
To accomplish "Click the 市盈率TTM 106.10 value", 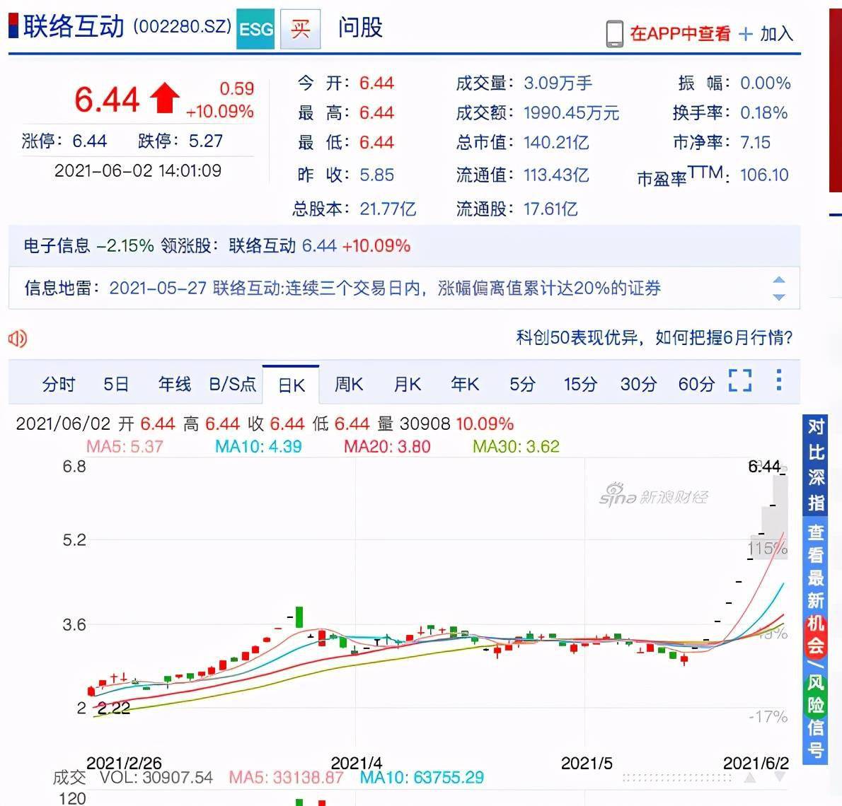I will coord(764,175).
